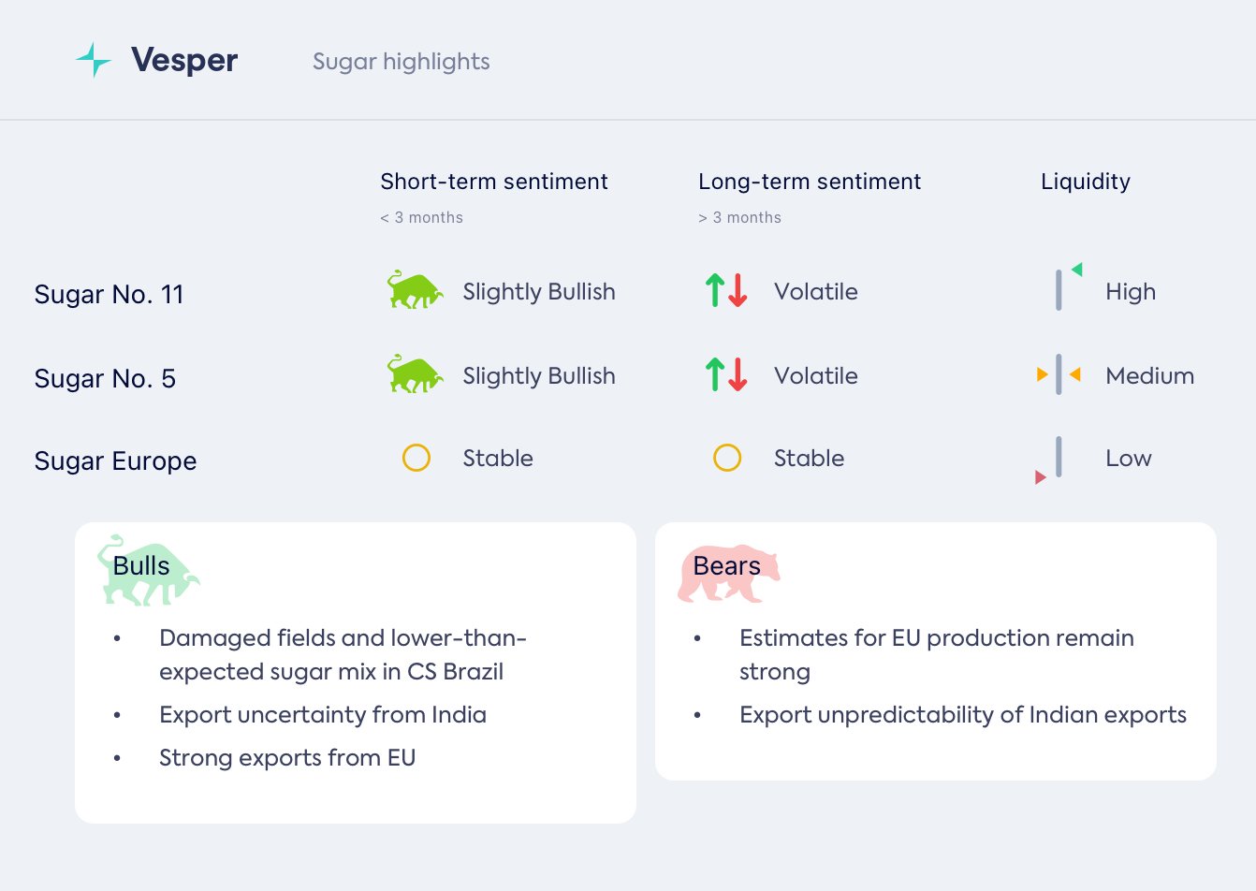Image resolution: width=1256 pixels, height=891 pixels.
Task: Click the volatile arrows icon for Sugar No. 5
Action: [726, 375]
